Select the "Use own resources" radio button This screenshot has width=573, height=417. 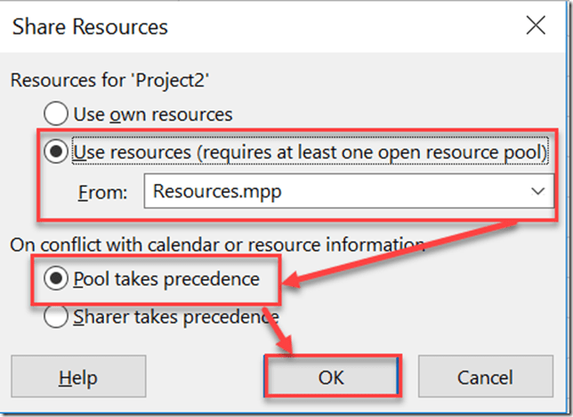pos(56,115)
